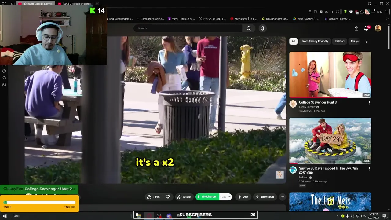The image size is (391, 220).
Task: Select the For you filter chip
Action: click(x=355, y=41)
